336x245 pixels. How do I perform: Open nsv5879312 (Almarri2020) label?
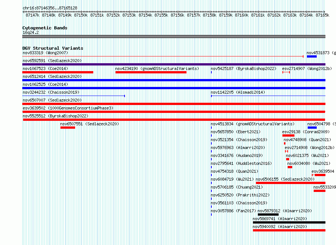pos(285,211)
